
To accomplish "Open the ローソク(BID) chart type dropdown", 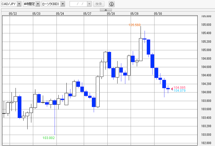I will tap(62, 4).
